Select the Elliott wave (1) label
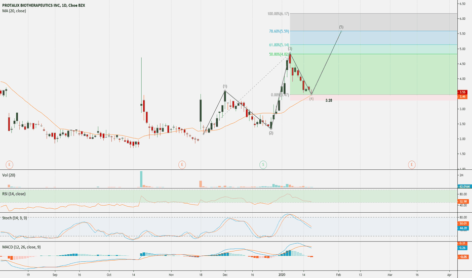Viewport: 472px width, 278px height. click(x=225, y=86)
